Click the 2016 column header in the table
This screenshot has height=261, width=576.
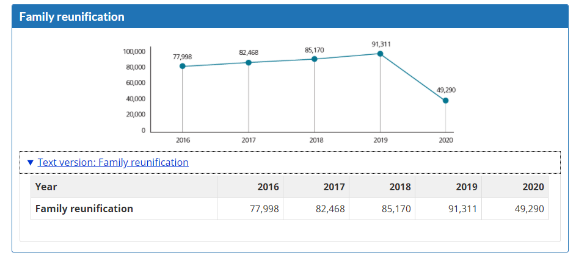click(268, 187)
